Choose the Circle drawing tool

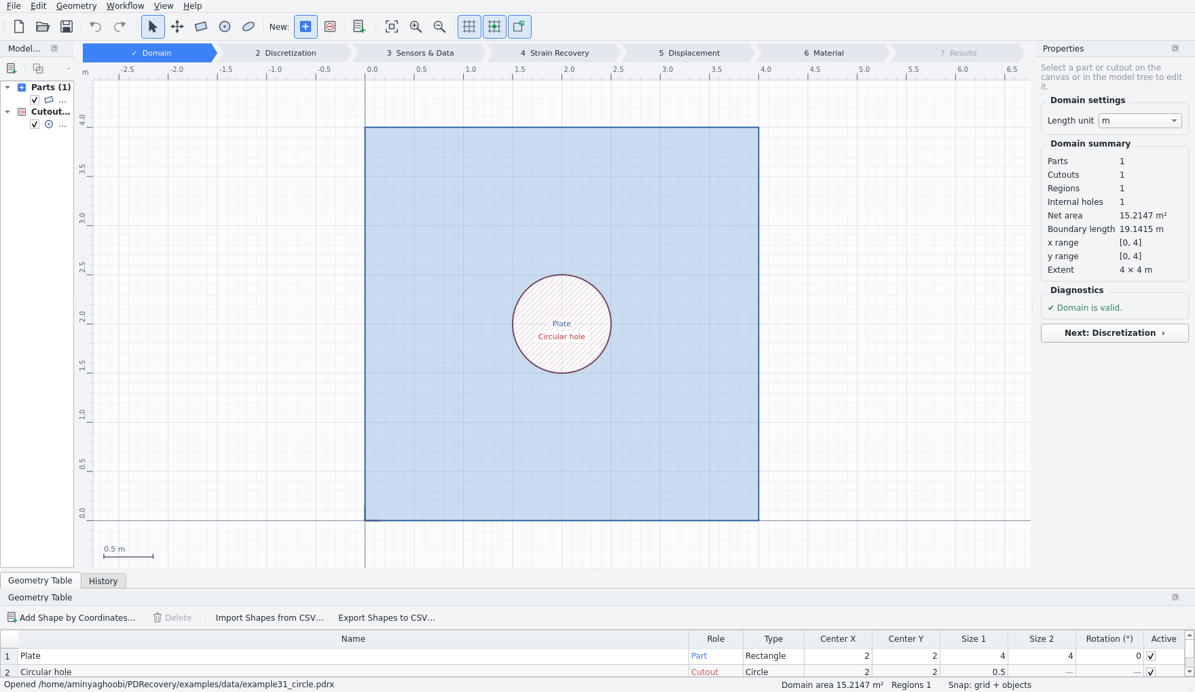point(225,26)
